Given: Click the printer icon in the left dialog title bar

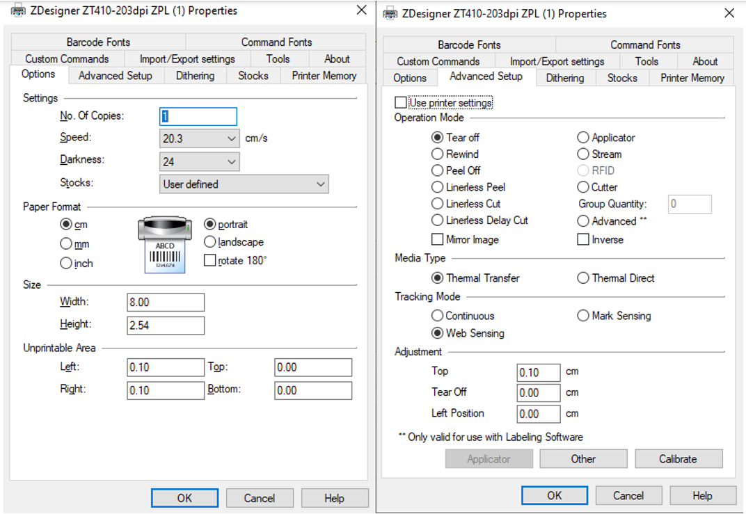Looking at the screenshot, I should click(17, 10).
